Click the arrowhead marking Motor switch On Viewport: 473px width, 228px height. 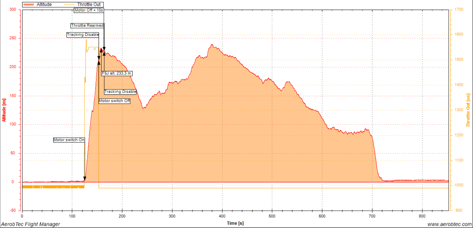point(85,178)
